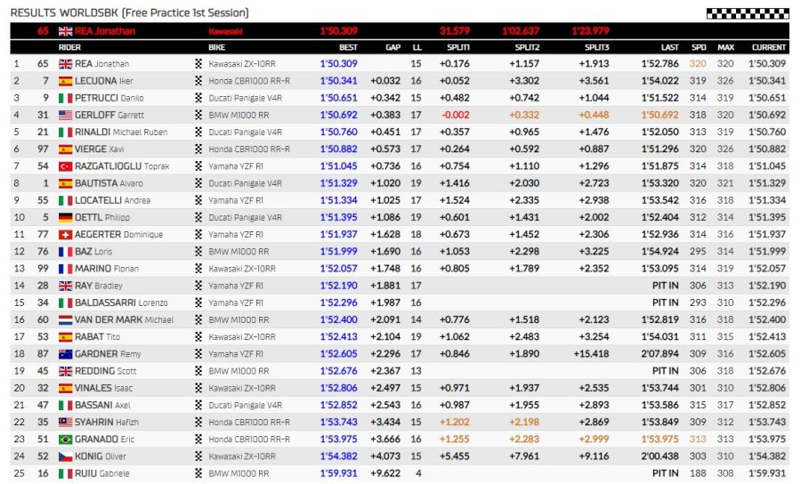Click the LL column header

(417, 47)
